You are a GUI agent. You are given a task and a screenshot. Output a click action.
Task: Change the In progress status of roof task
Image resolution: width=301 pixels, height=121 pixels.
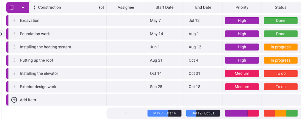click(x=280, y=60)
